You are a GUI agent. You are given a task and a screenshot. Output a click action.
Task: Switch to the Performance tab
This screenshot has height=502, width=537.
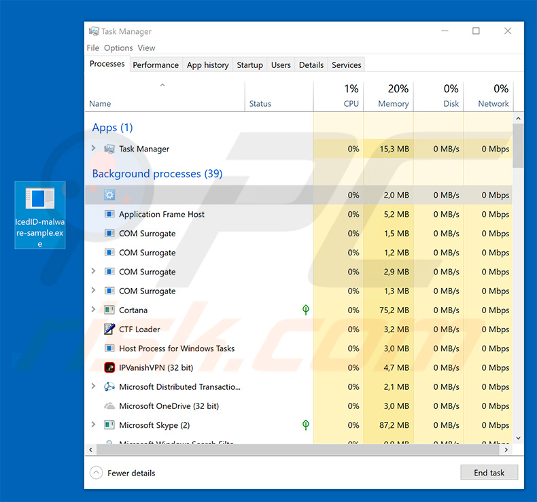pyautogui.click(x=156, y=65)
